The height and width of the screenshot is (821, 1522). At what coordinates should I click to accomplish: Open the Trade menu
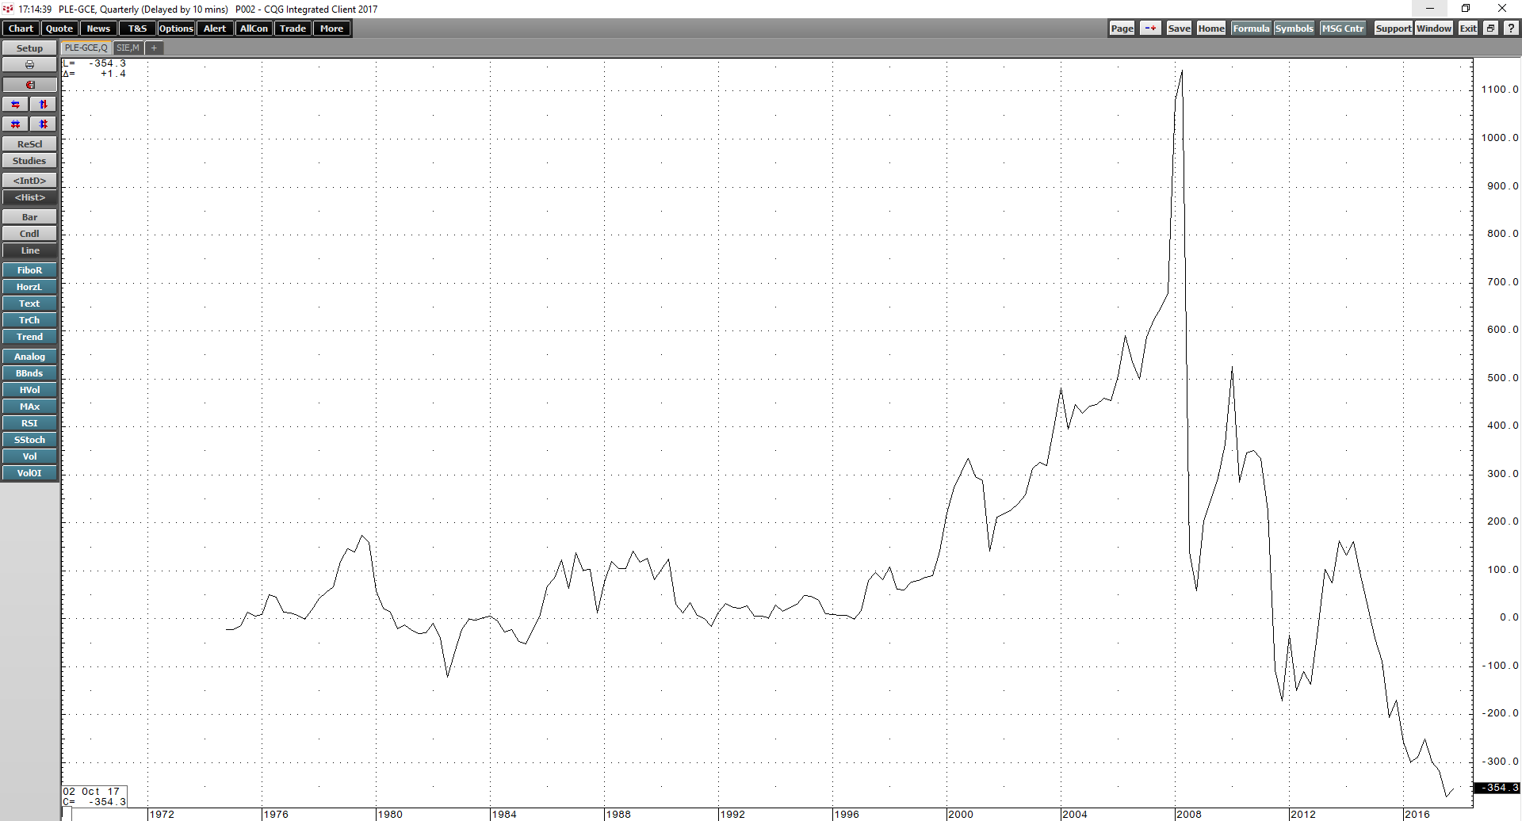pos(293,29)
